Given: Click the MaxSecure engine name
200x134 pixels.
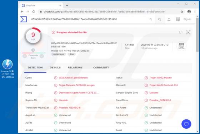Looking at the screenshot, I should 31,85.
